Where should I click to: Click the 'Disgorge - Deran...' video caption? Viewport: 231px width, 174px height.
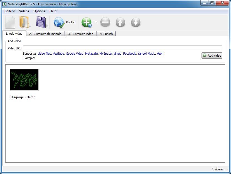24,97
